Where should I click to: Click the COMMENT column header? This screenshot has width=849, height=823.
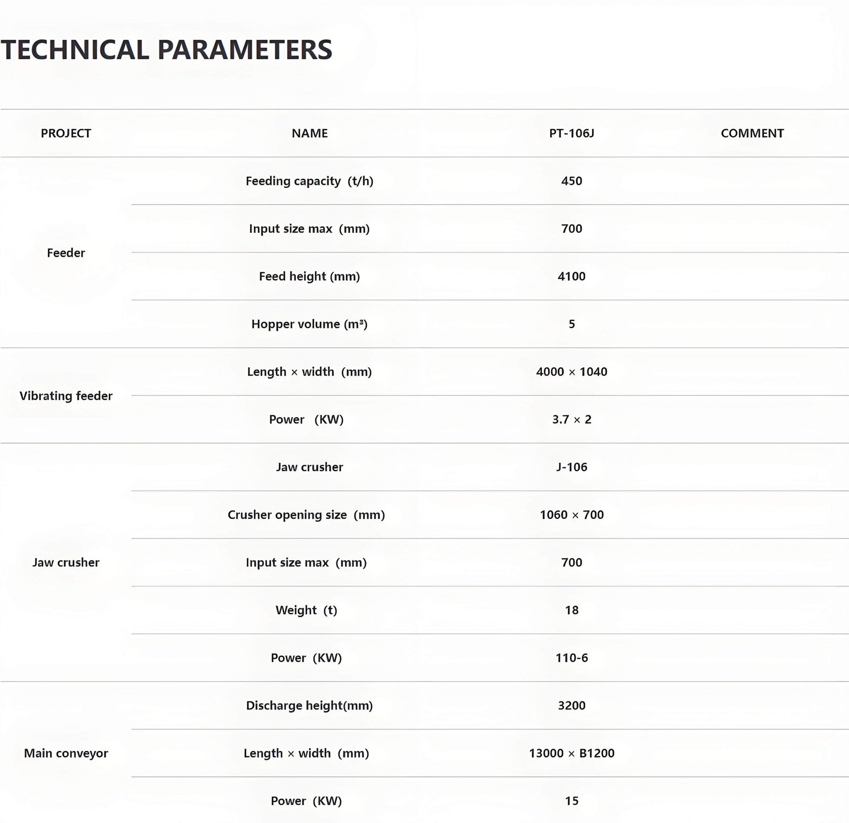(752, 133)
